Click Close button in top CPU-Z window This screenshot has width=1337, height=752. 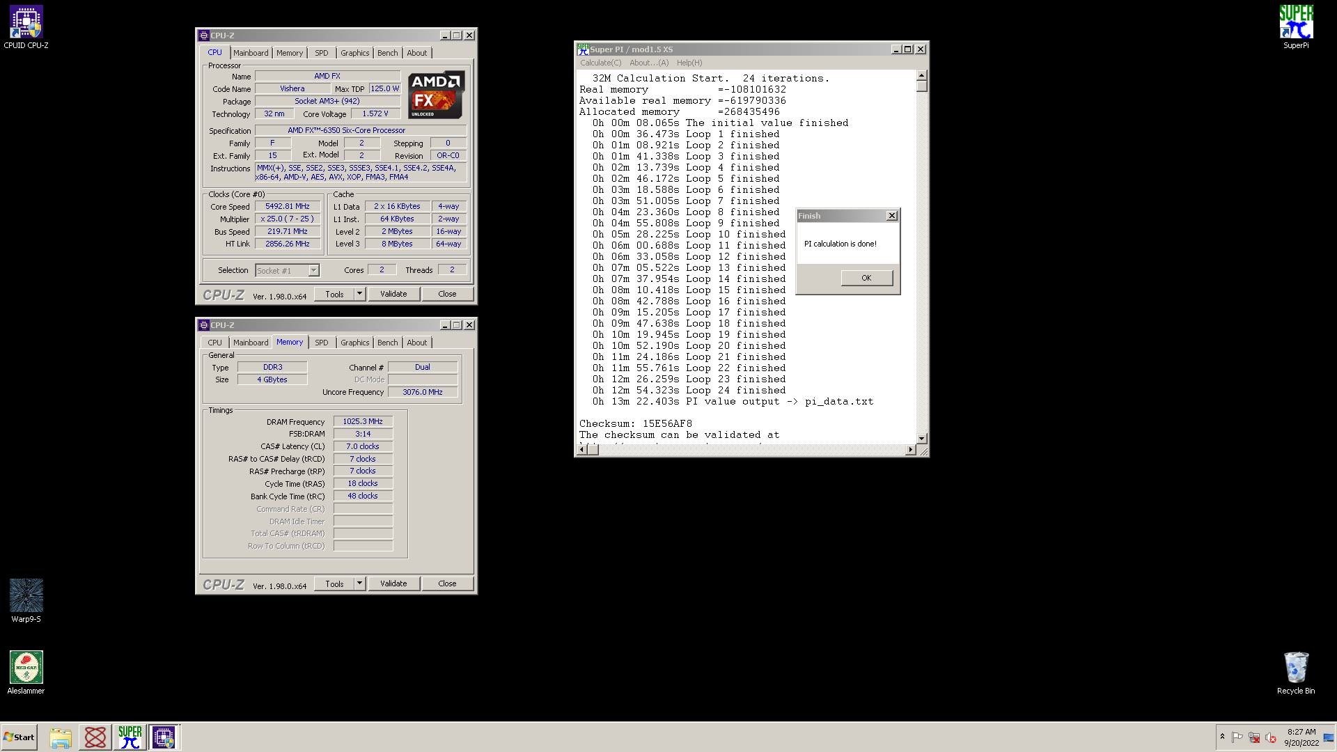tap(447, 295)
